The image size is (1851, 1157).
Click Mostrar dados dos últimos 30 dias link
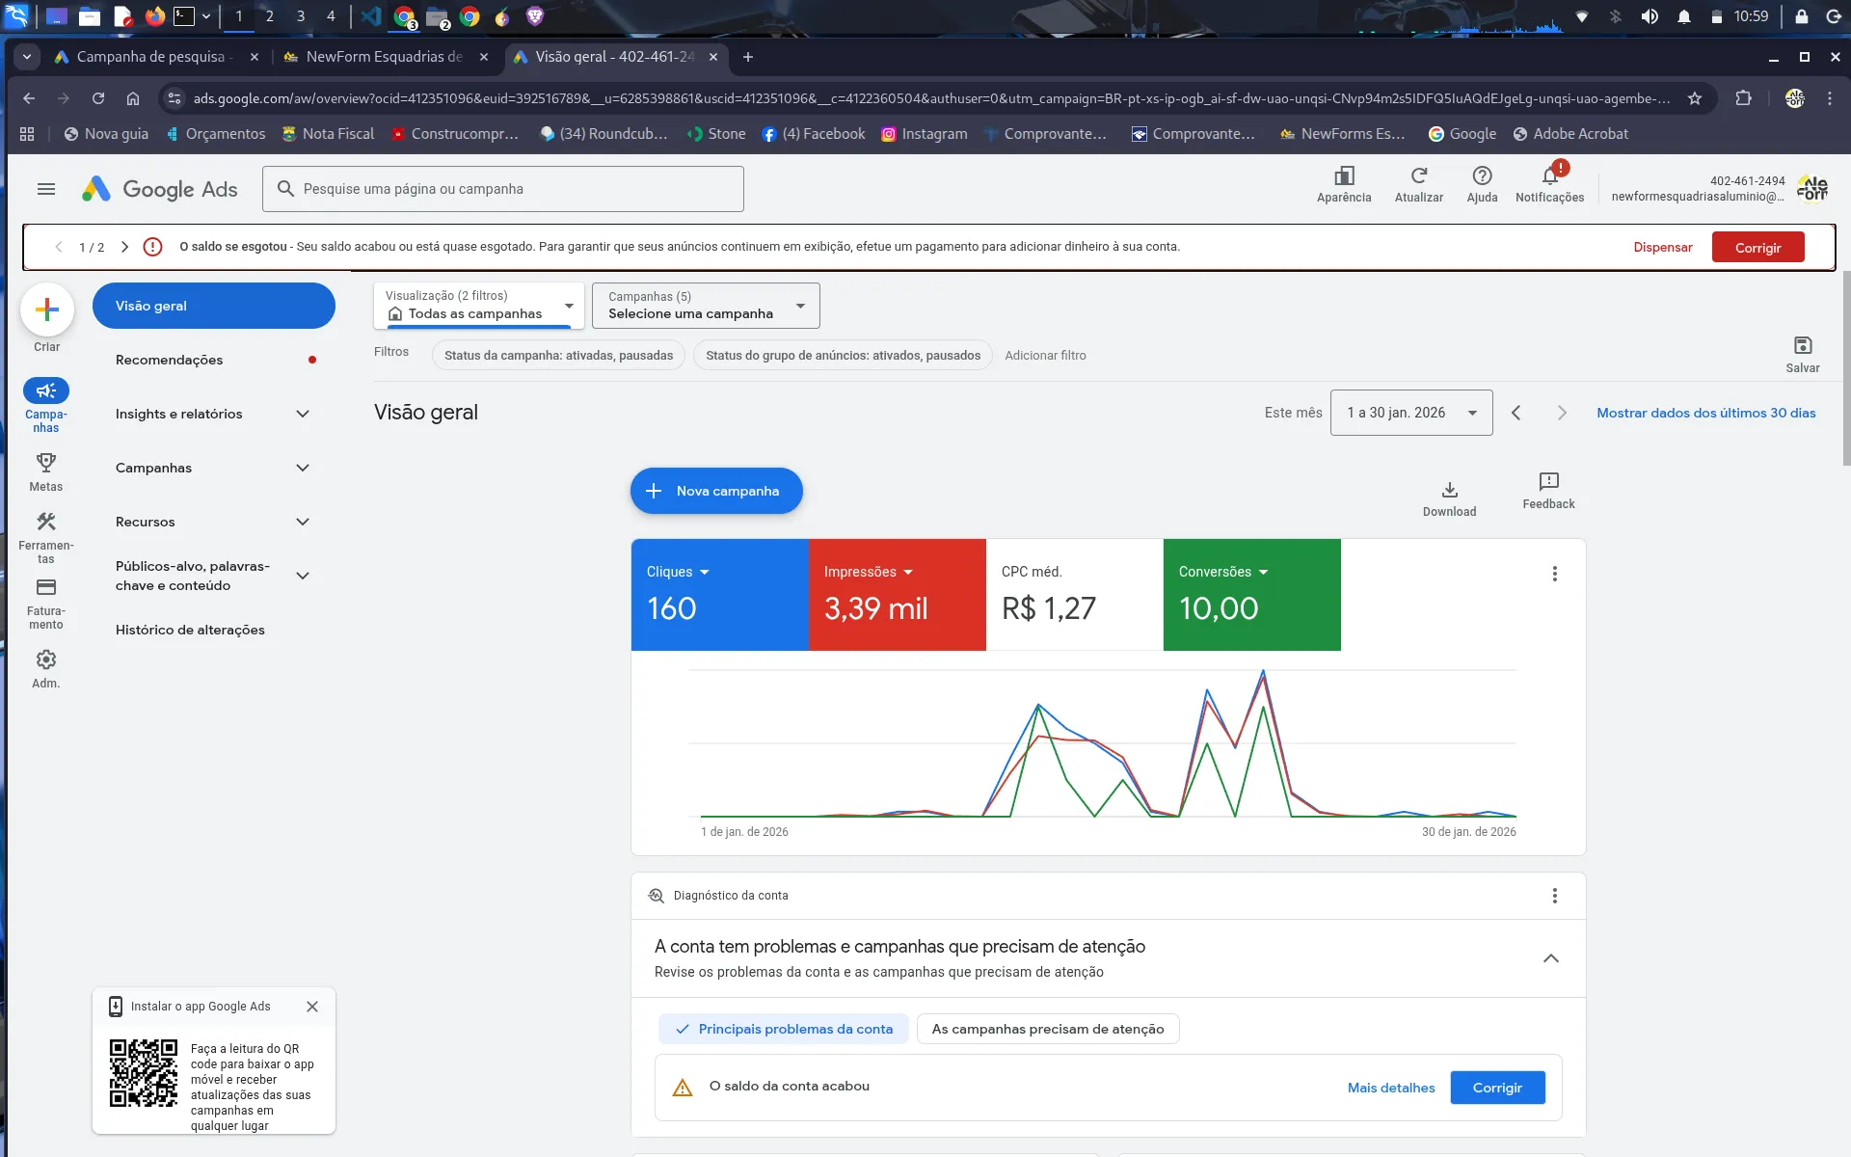(1705, 413)
